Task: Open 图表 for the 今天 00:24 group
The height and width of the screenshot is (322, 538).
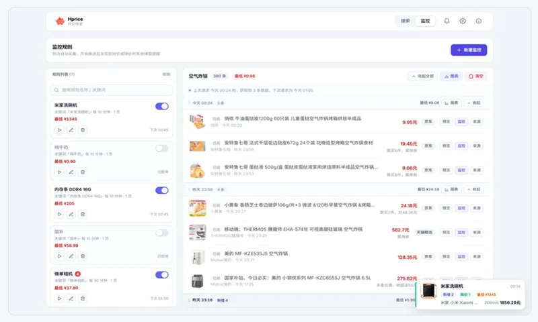Action: pyautogui.click(x=451, y=103)
